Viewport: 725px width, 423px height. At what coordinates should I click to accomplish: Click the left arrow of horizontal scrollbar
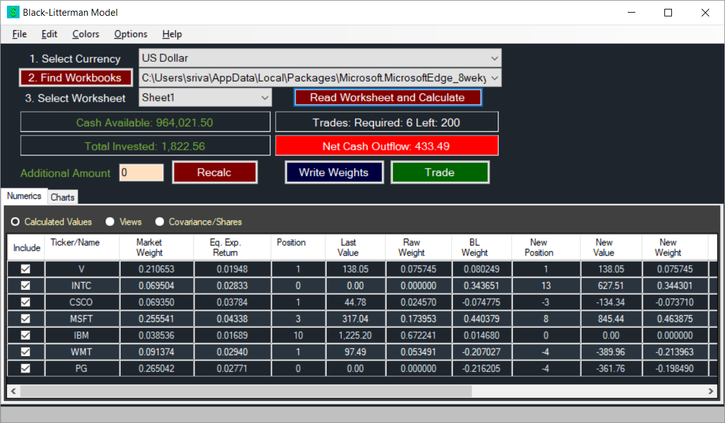click(x=13, y=391)
